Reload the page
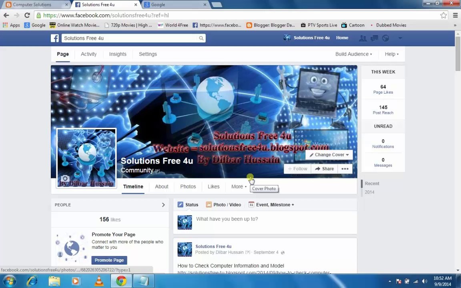The height and width of the screenshot is (288, 461). [27, 15]
